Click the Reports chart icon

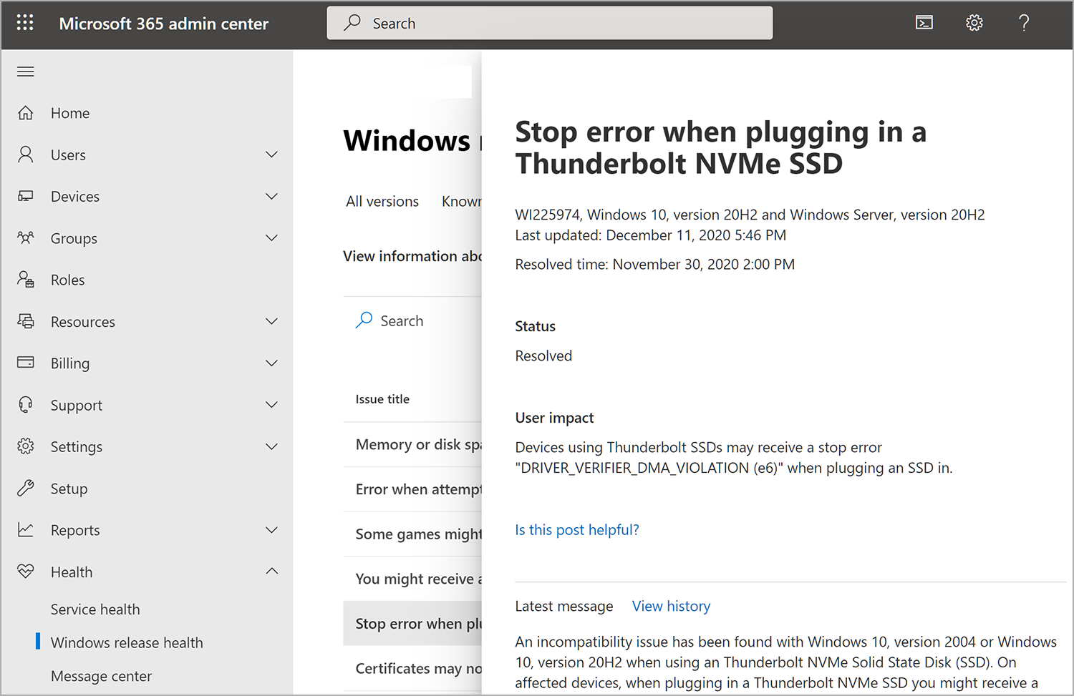pyautogui.click(x=25, y=529)
